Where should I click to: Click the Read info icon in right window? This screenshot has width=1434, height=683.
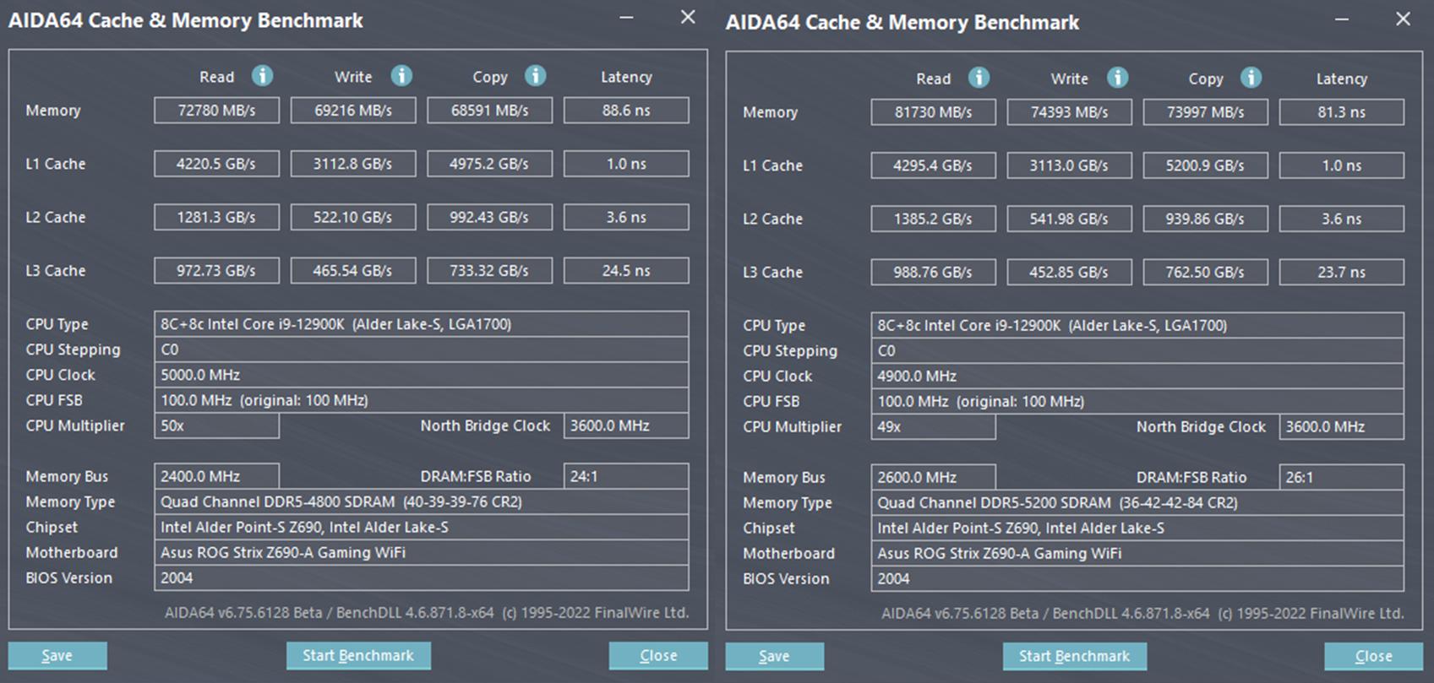[x=979, y=78]
